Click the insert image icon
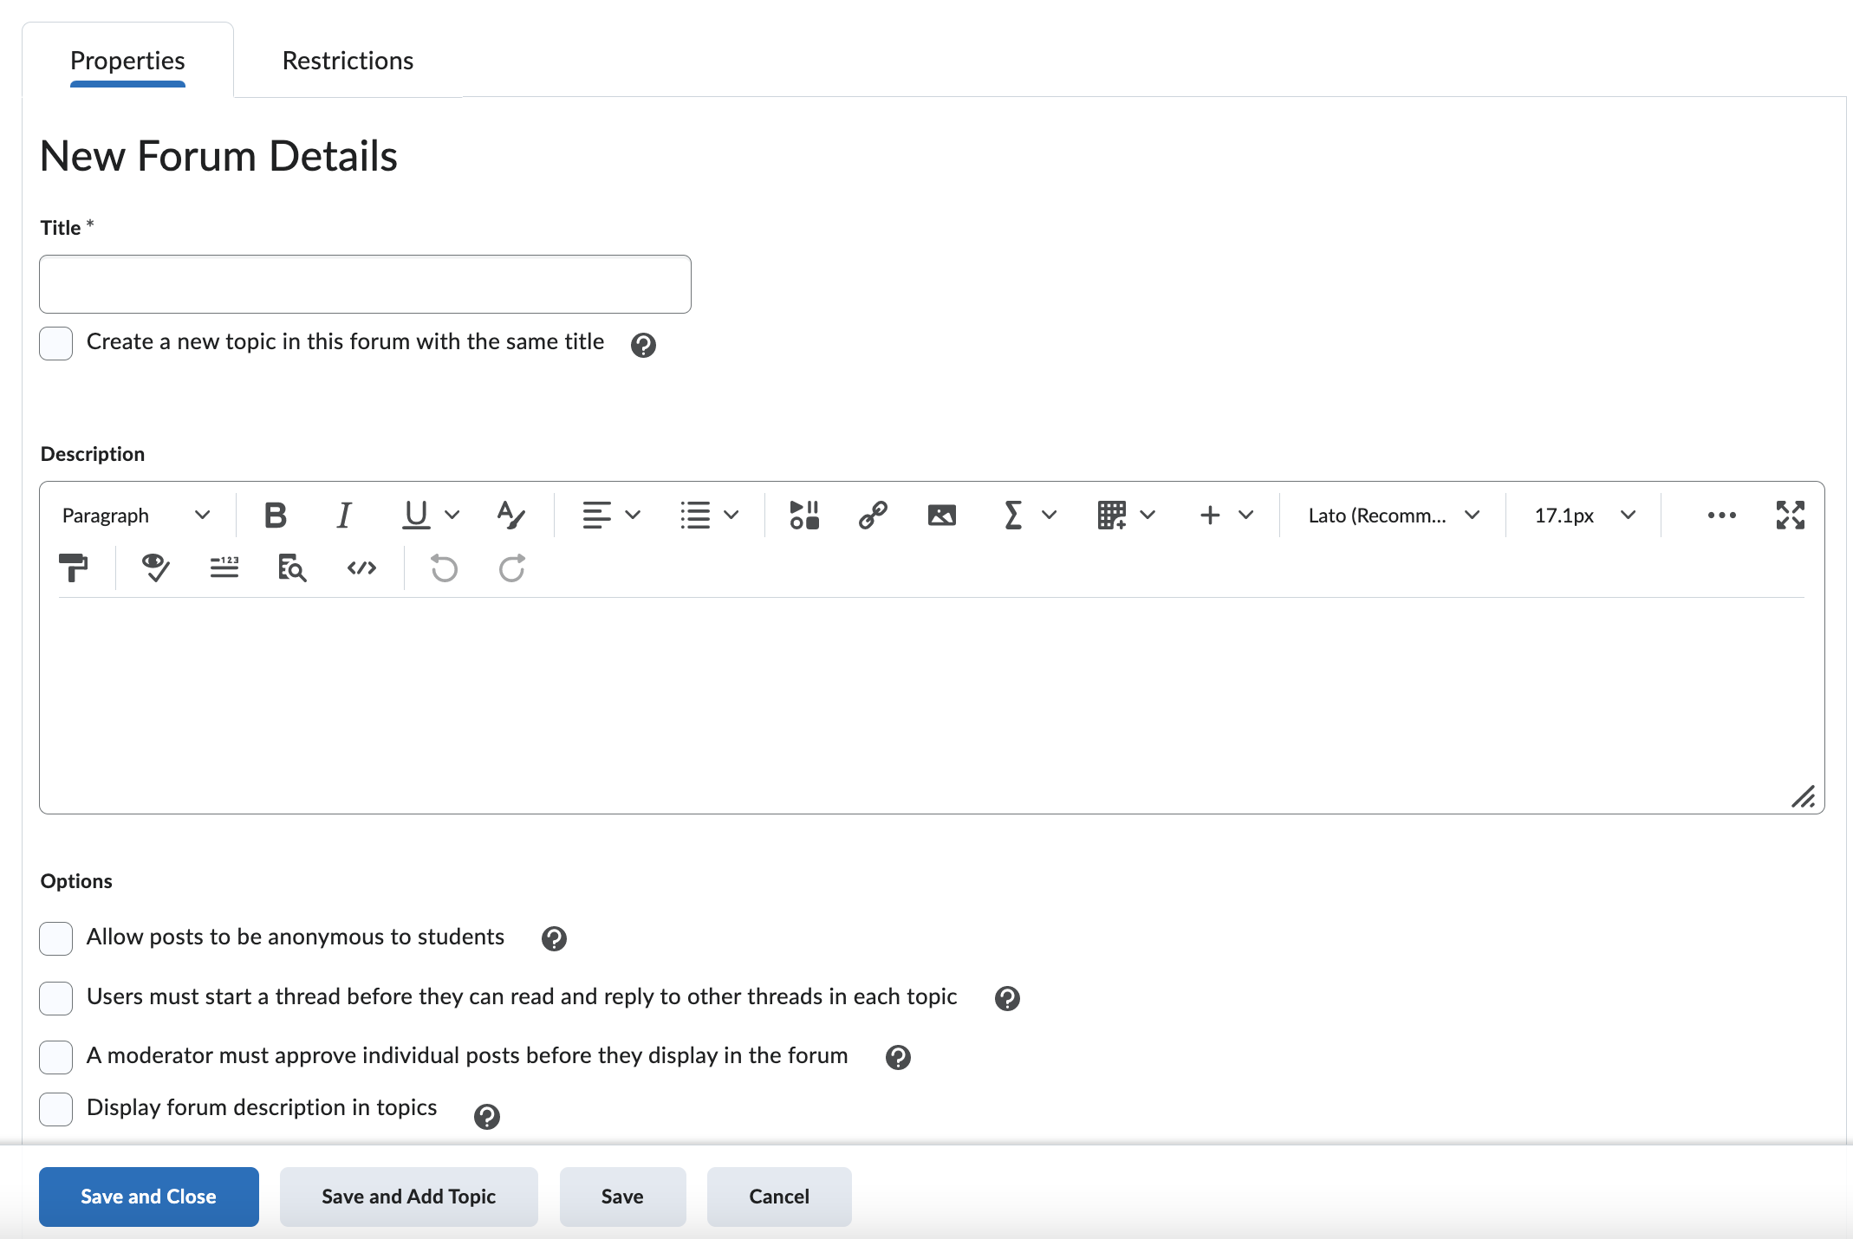Screen dimensions: 1853x1239 point(941,516)
